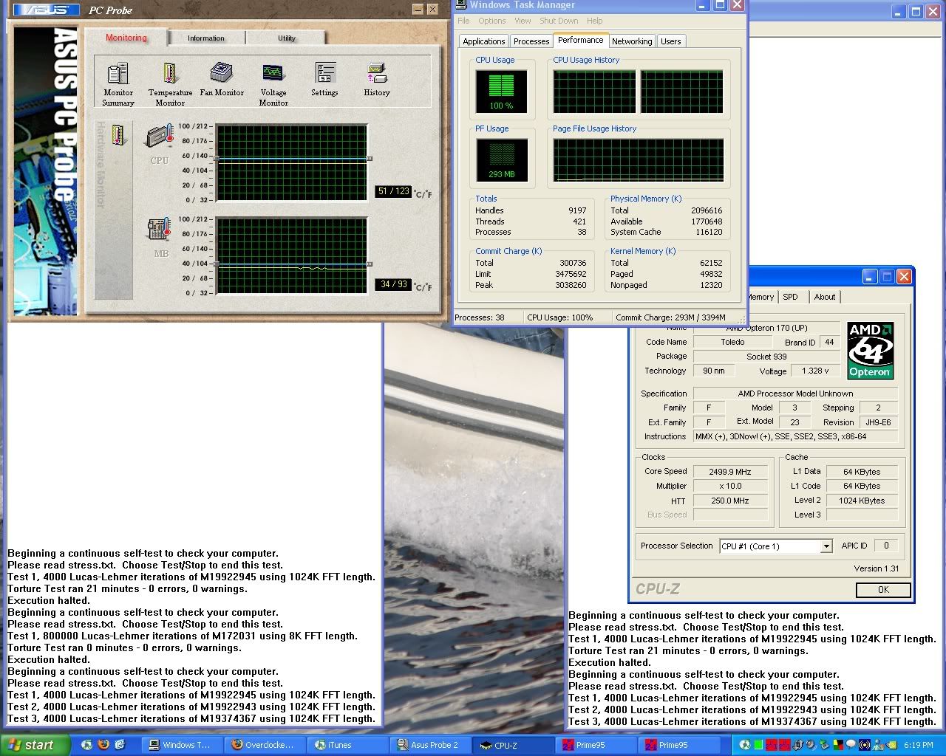Screen dimensions: 946x756
Task: Open the Applications tab in Task Manager
Action: pos(484,41)
